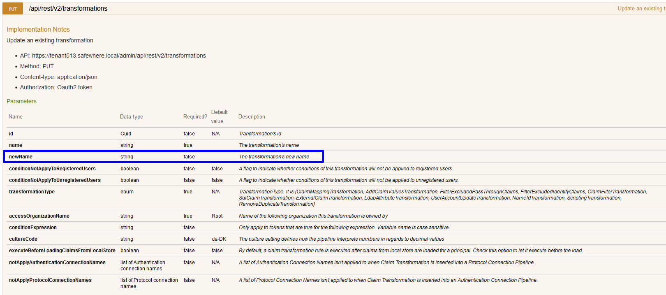Select the conditionExpression parameter name
The height and width of the screenshot is (295, 666).
[x=33, y=228]
